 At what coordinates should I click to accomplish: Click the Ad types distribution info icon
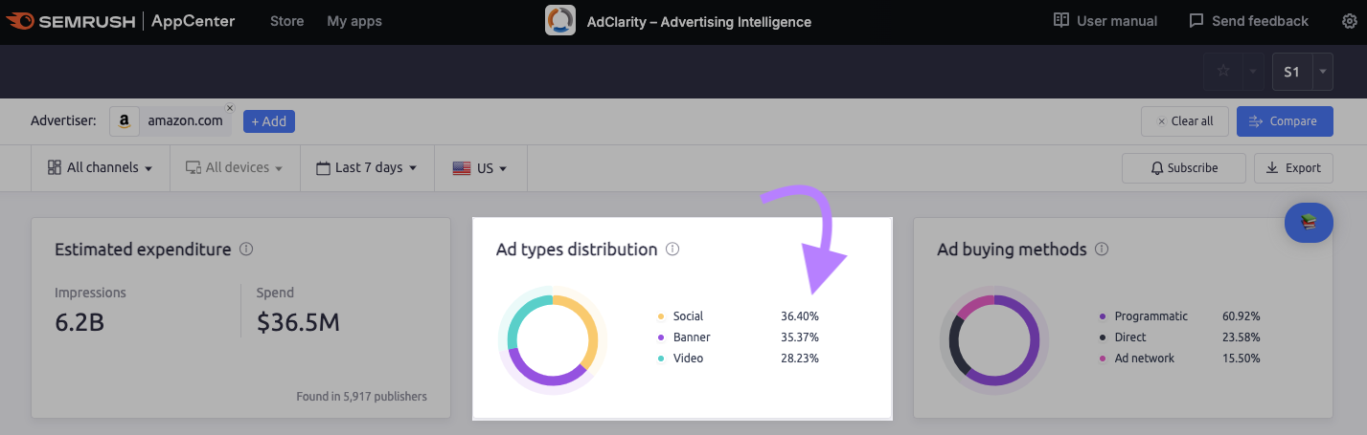point(672,250)
